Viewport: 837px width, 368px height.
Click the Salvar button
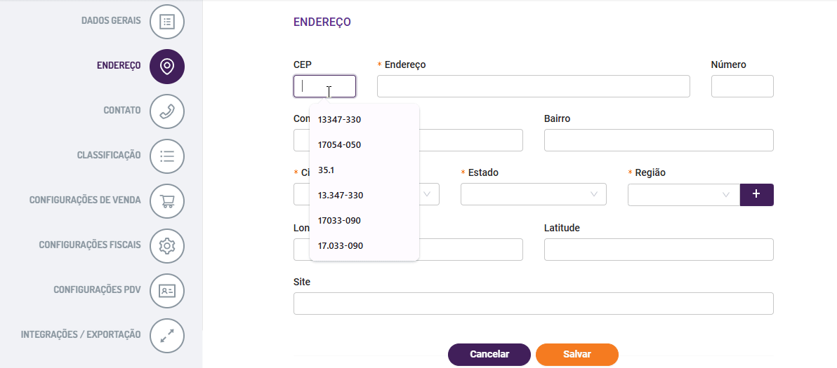(576, 355)
